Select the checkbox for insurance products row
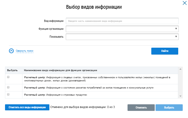 coord(8,94)
